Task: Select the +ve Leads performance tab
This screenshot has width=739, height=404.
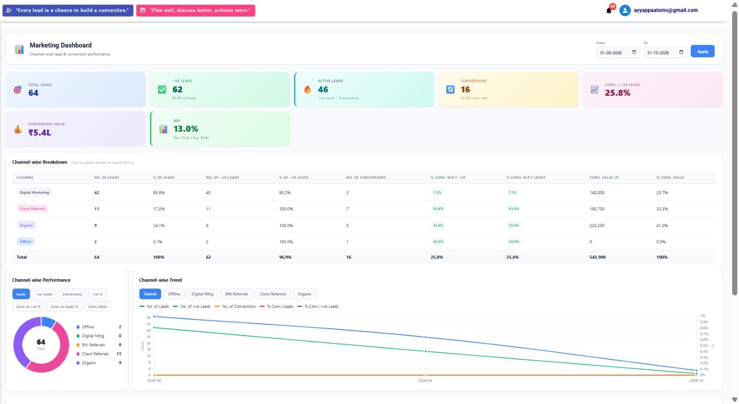Action: click(x=44, y=294)
